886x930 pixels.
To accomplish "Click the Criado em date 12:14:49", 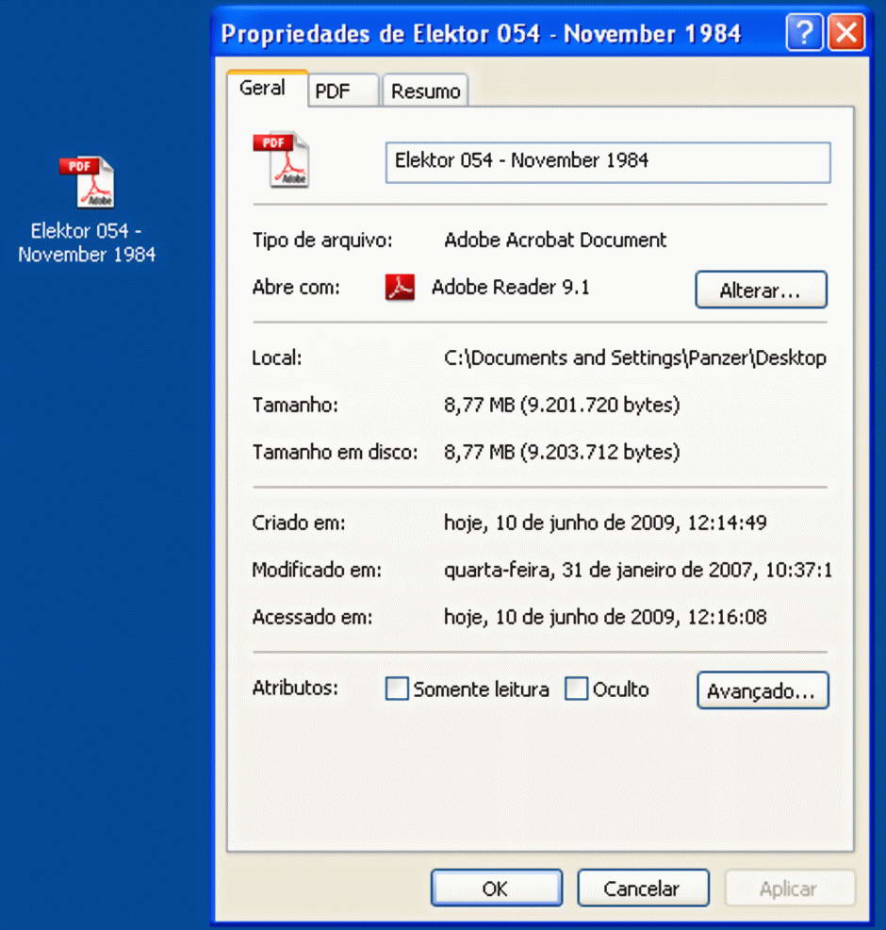I will tap(605, 523).
